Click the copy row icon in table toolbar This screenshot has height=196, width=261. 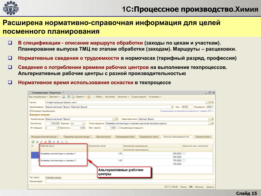37,142
